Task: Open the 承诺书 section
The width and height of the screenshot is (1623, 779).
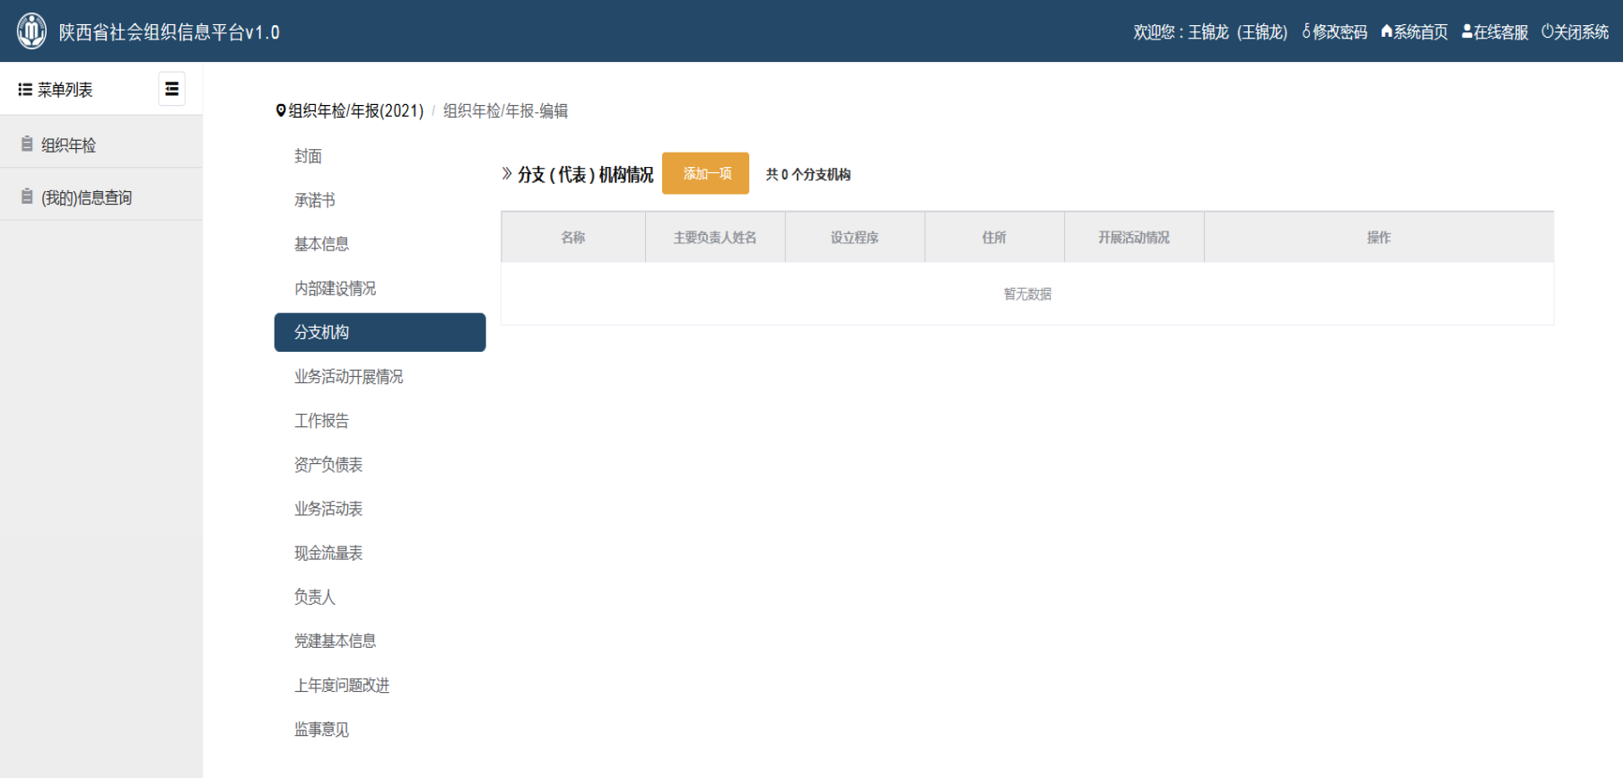Action: (314, 200)
